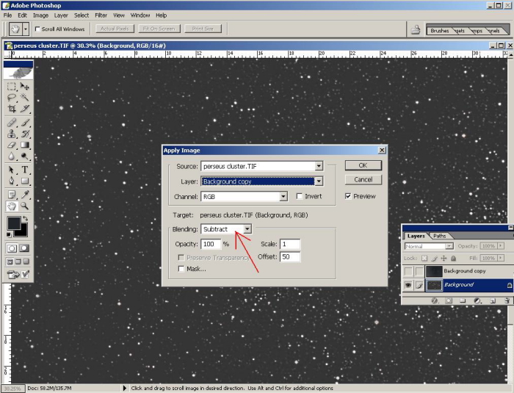Screen dimensions: 514x393
Task: Switch to the Paths tab
Action: click(440, 236)
